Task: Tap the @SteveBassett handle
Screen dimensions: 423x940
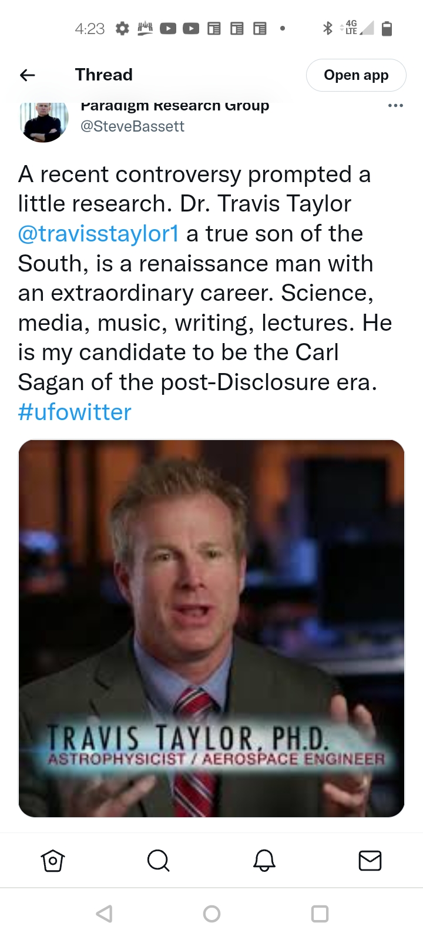Action: click(132, 126)
